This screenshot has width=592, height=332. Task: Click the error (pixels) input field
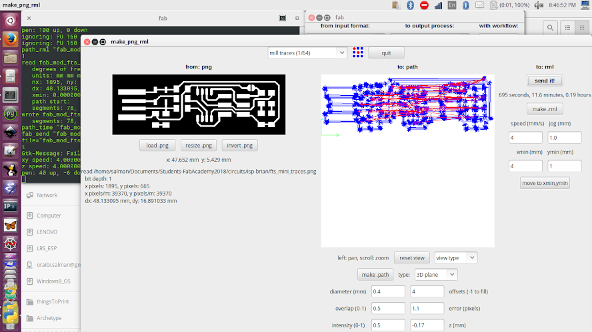pos(427,308)
